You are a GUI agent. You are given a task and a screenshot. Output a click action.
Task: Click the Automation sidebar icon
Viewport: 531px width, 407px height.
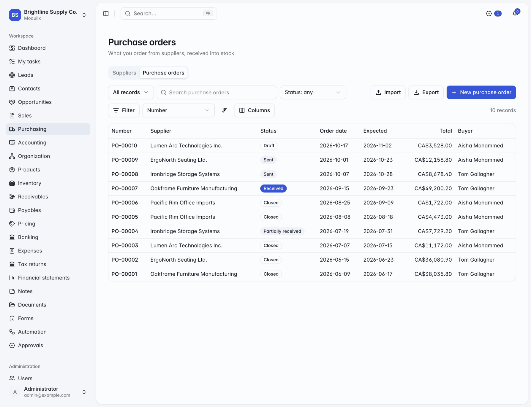pos(12,332)
